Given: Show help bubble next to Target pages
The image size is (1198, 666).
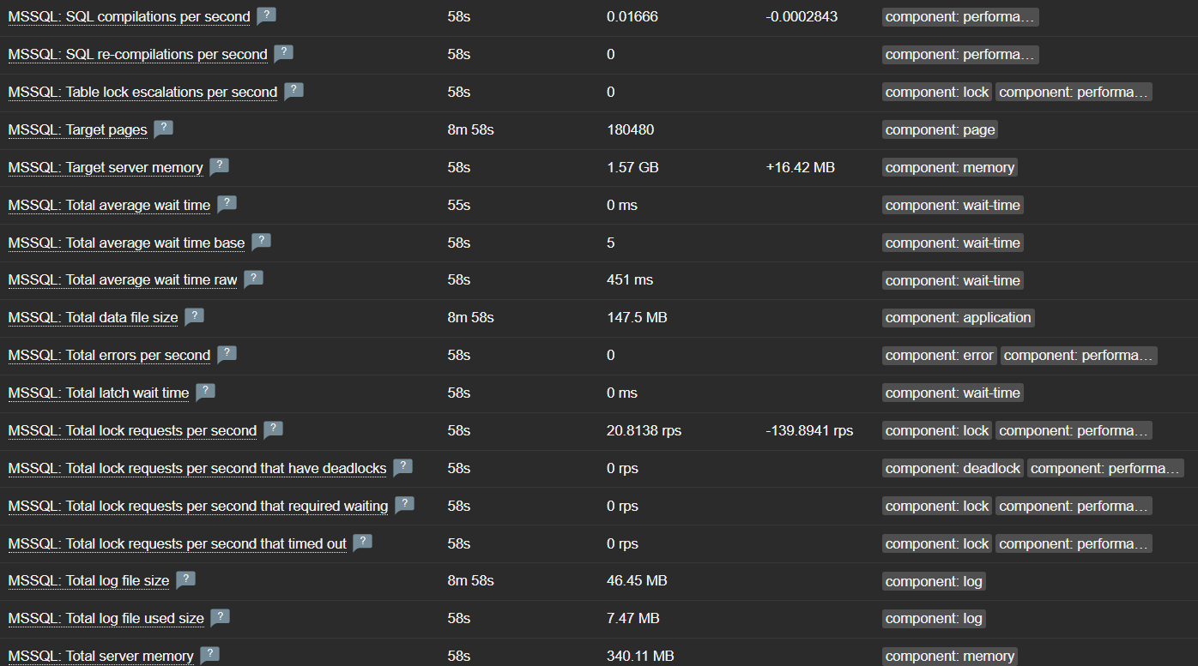Looking at the screenshot, I should click(164, 129).
